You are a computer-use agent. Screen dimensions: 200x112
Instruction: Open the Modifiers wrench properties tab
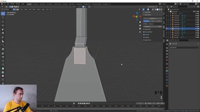point(167,71)
